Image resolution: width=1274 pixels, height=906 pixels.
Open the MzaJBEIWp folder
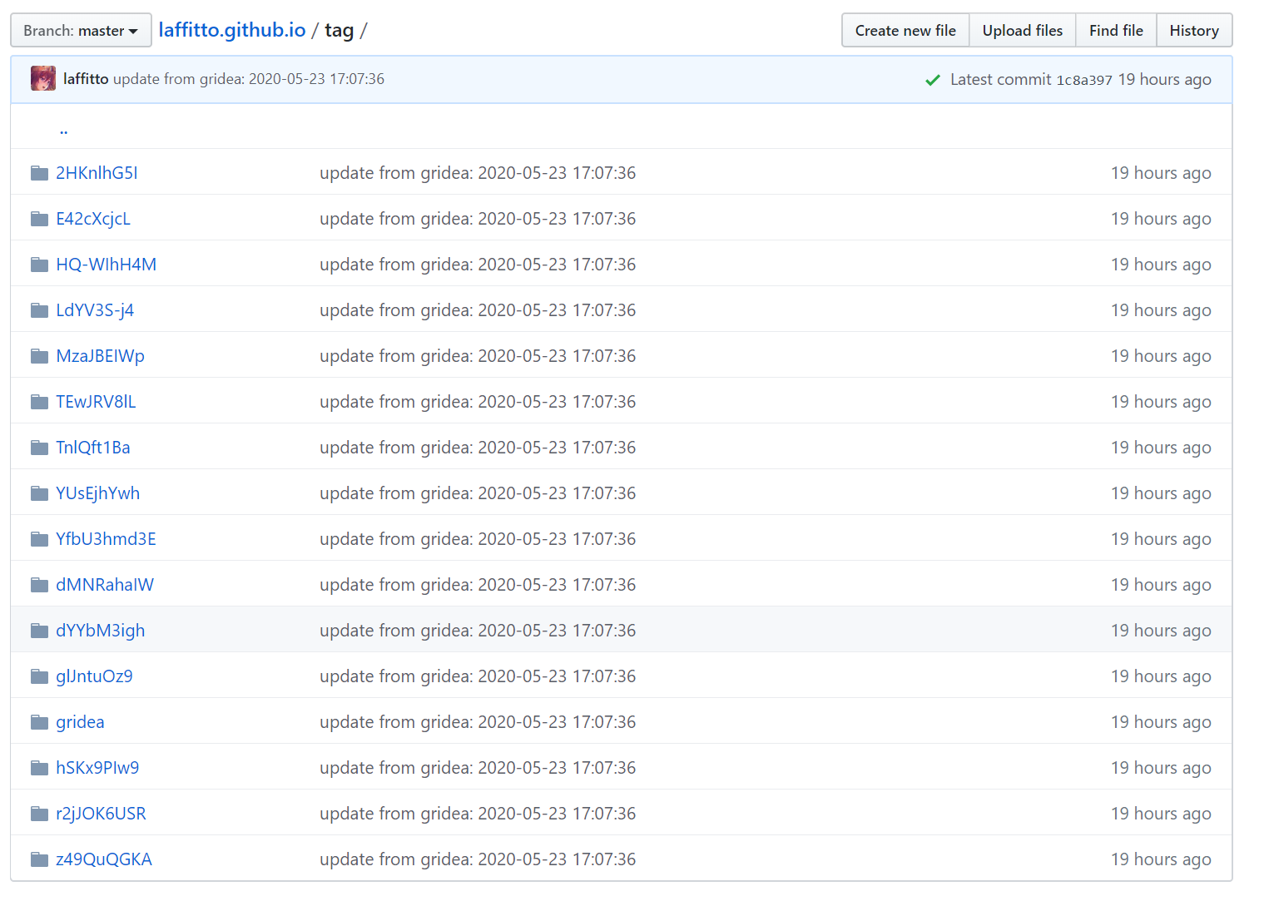tap(101, 356)
